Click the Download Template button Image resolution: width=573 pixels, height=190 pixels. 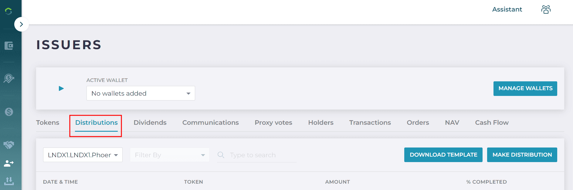pos(443,155)
